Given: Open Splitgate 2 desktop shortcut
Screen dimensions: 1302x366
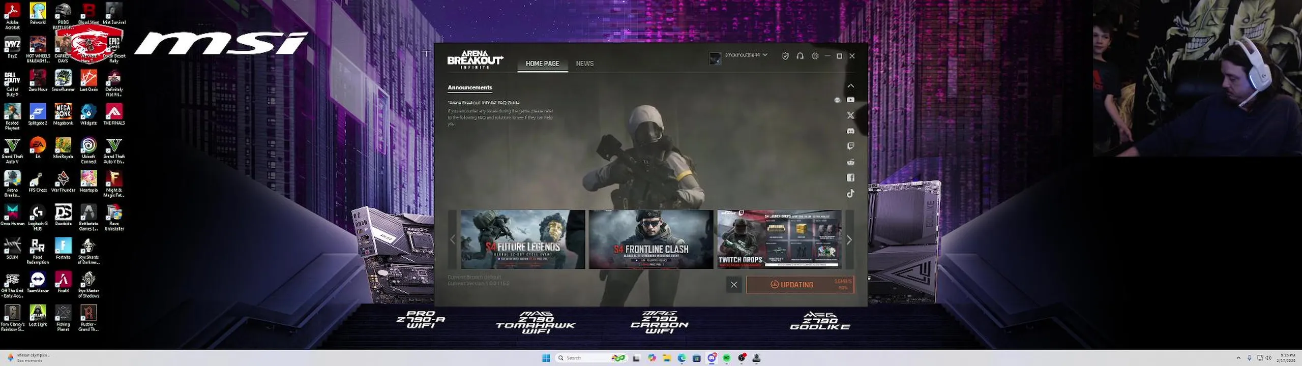Looking at the screenshot, I should coord(38,114).
